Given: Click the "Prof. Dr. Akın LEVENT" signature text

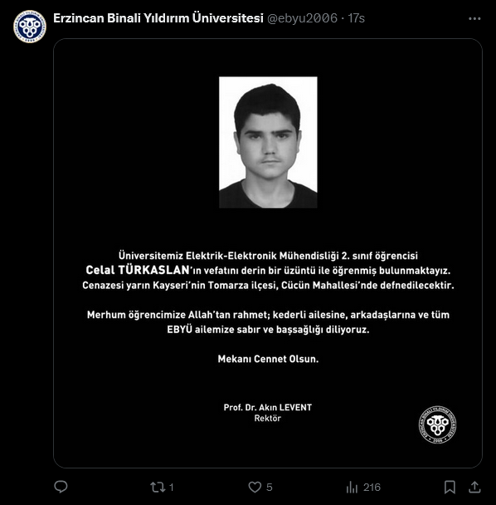Looking at the screenshot, I should click(x=268, y=408).
